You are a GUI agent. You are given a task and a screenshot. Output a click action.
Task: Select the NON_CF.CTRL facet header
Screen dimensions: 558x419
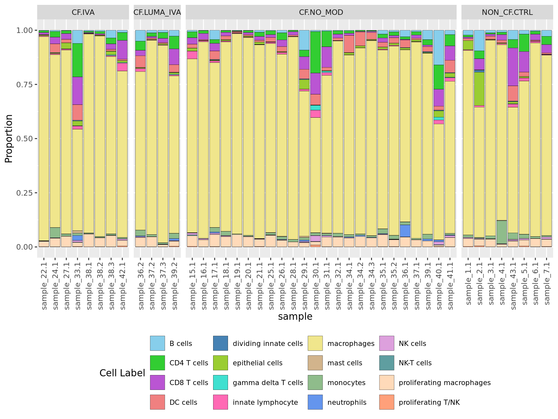(x=507, y=12)
